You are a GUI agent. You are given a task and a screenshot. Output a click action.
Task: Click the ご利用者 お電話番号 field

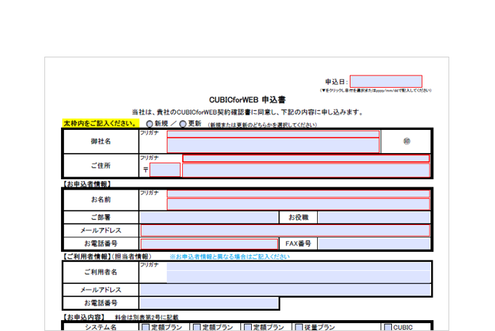coord(209,303)
